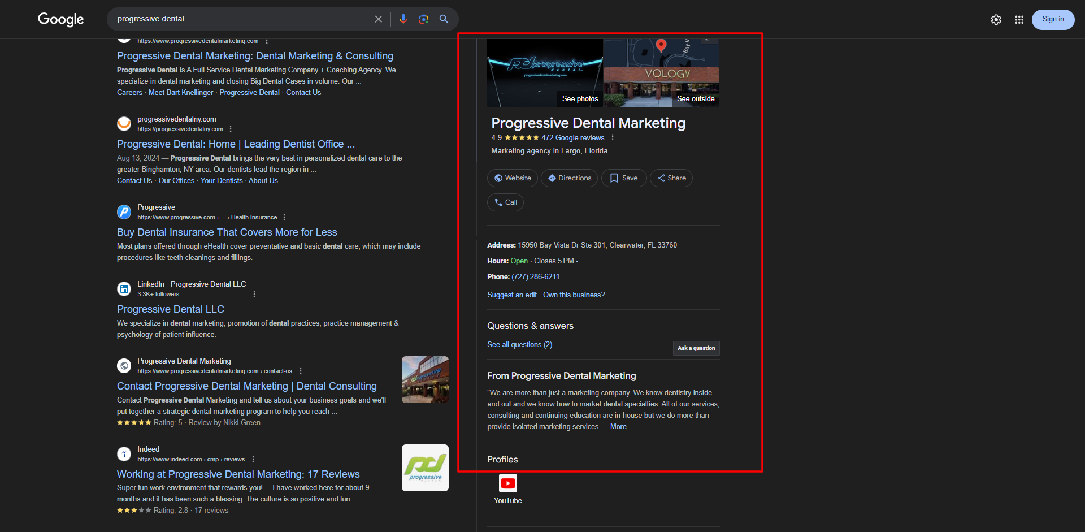1085x532 pixels.
Task: Click the Website button
Action: [512, 178]
